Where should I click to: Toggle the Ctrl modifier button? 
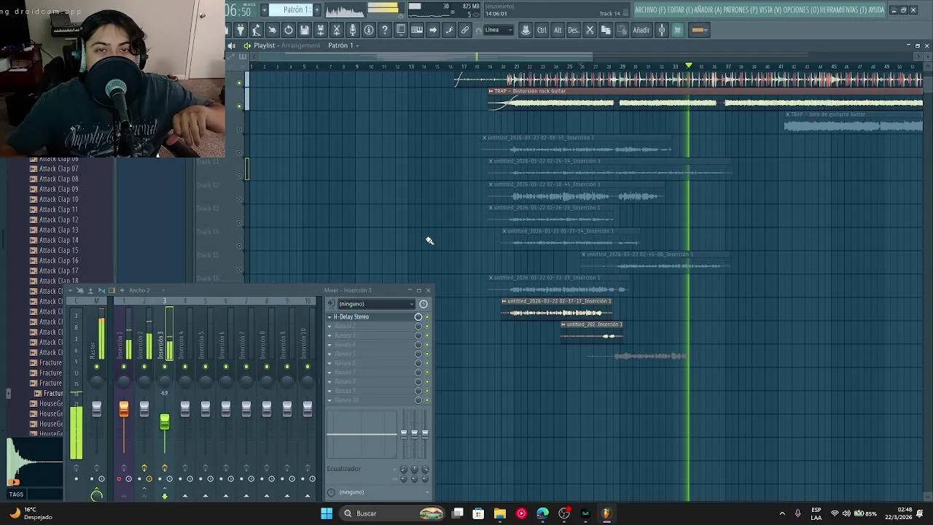(x=542, y=30)
